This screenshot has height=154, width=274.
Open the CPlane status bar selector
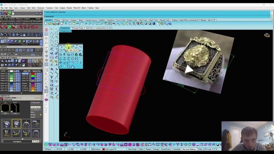tap(48, 149)
